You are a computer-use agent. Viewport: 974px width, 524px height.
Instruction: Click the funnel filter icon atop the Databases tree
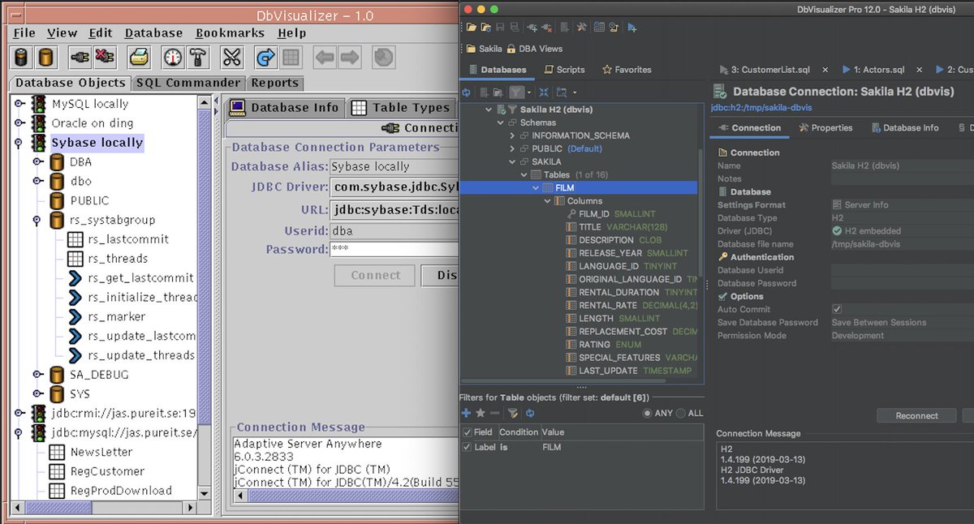pyautogui.click(x=517, y=92)
